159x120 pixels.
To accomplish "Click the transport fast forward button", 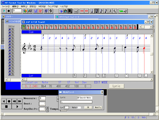I will pyautogui.click(x=20, y=101).
